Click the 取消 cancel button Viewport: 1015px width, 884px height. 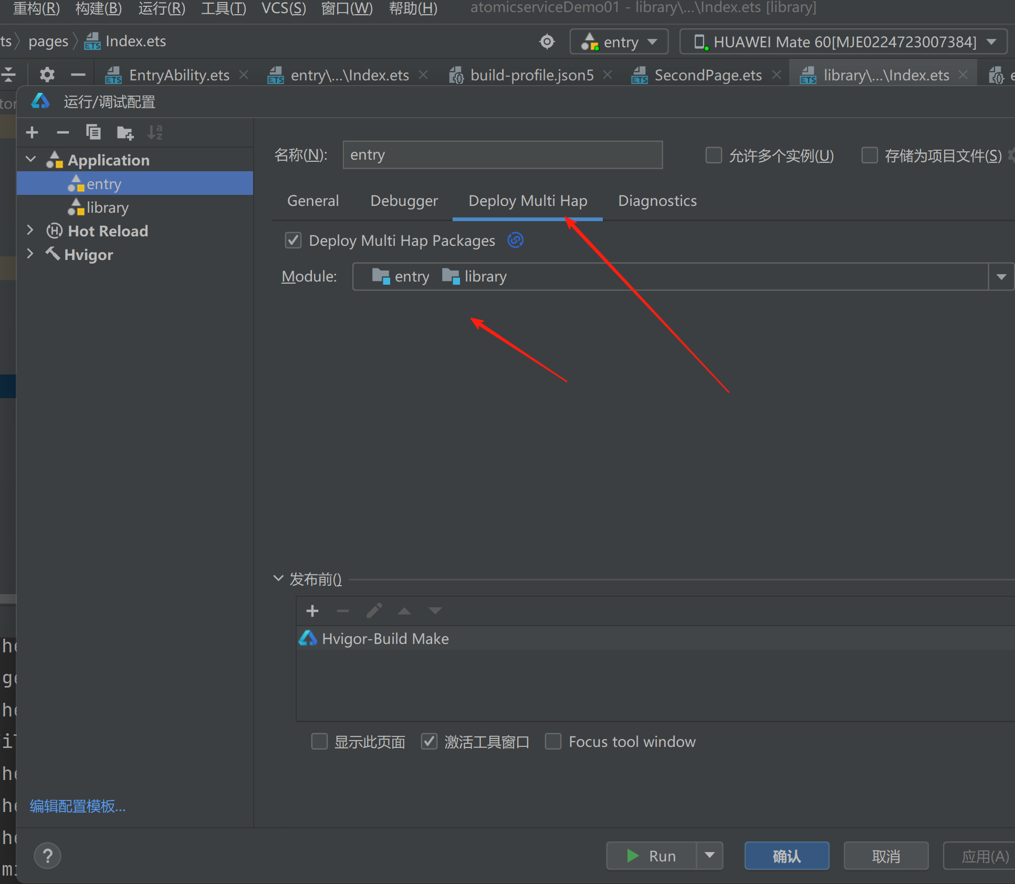(x=886, y=856)
